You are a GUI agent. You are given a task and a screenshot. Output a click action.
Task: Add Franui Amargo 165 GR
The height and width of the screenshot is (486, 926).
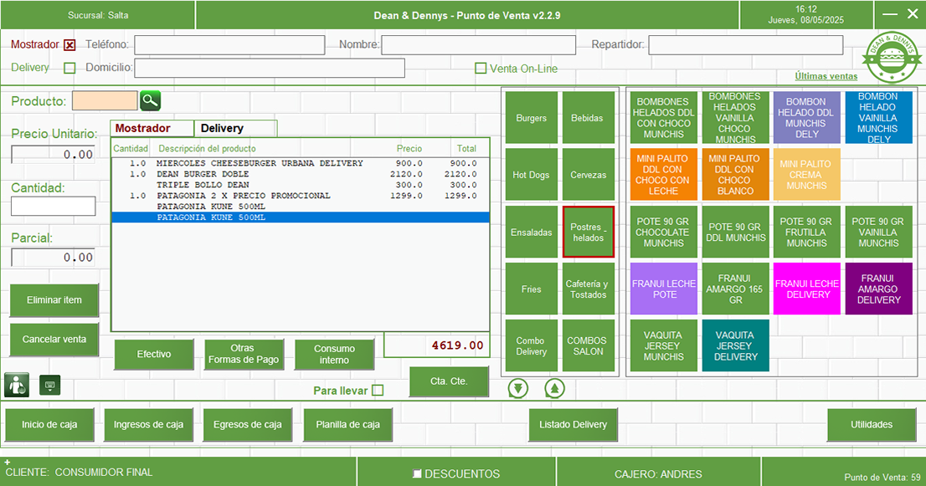(x=736, y=289)
